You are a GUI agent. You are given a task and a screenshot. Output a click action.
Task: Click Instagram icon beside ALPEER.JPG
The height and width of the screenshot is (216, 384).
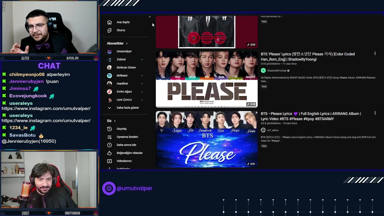(96, 58)
